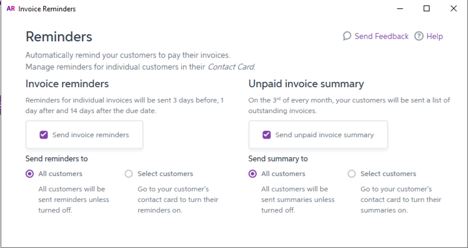Screen dimensions: 468x248
Task: Uncheck the Send unpaid invoice summary checkbox
Action: (267, 135)
